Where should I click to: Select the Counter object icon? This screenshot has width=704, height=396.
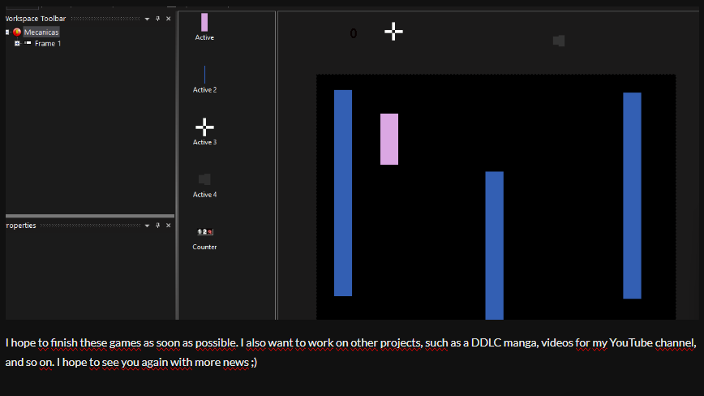click(x=204, y=231)
